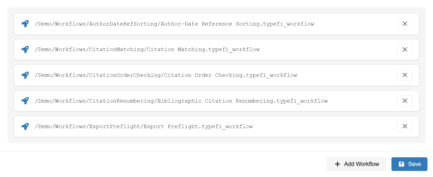Click the Export Preflight workflow path text
The width and height of the screenshot is (433, 177).
point(144,126)
